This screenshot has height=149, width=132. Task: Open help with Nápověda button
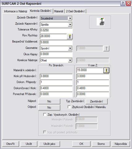pos(121,144)
